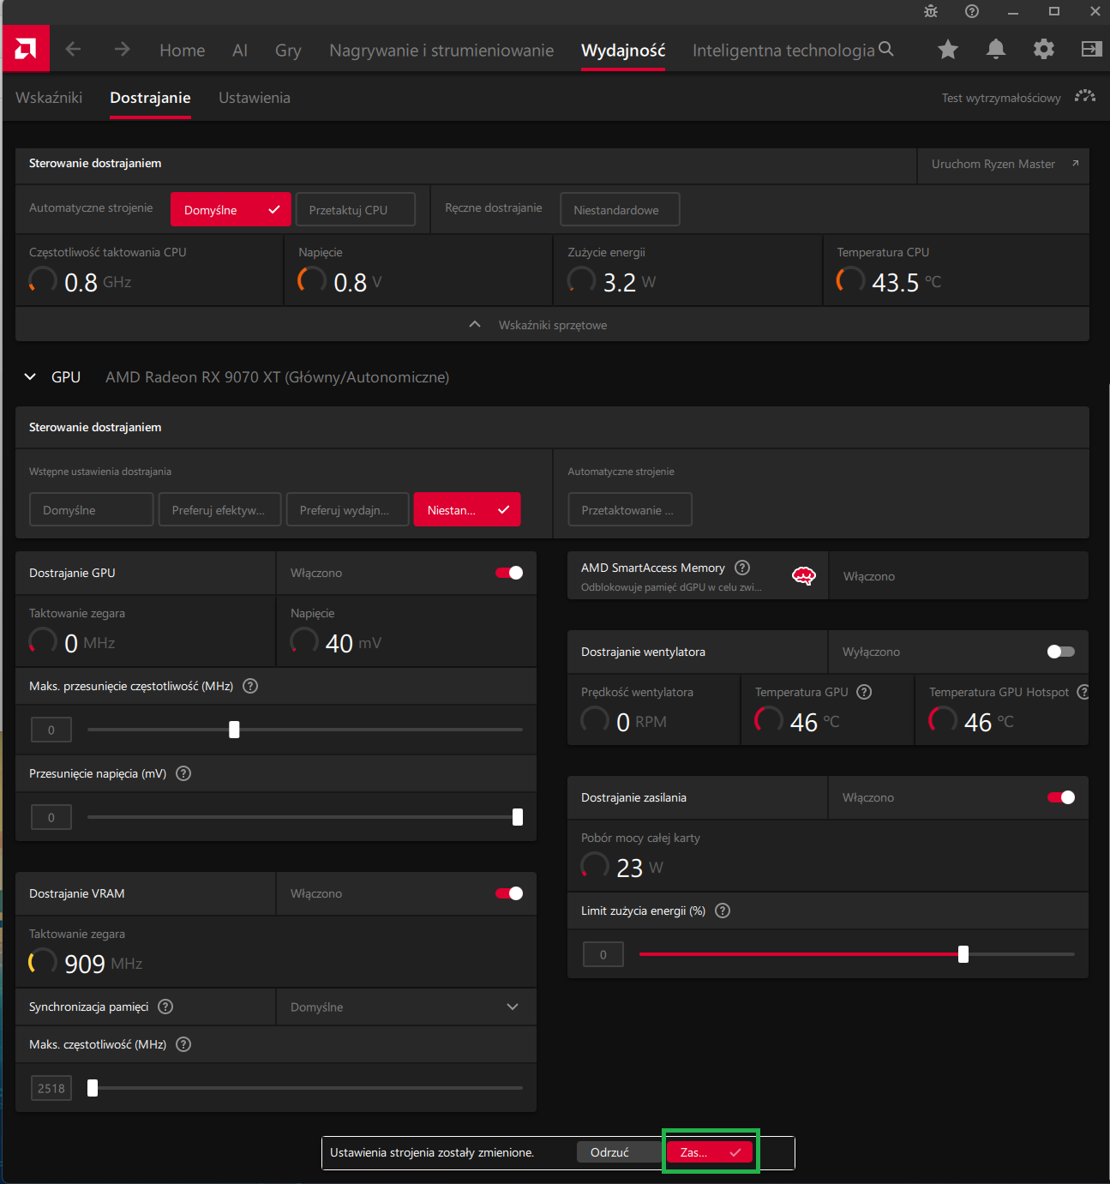Click Odrzuć to discard changes
Viewport: 1110px width, 1184px height.
pos(619,1152)
